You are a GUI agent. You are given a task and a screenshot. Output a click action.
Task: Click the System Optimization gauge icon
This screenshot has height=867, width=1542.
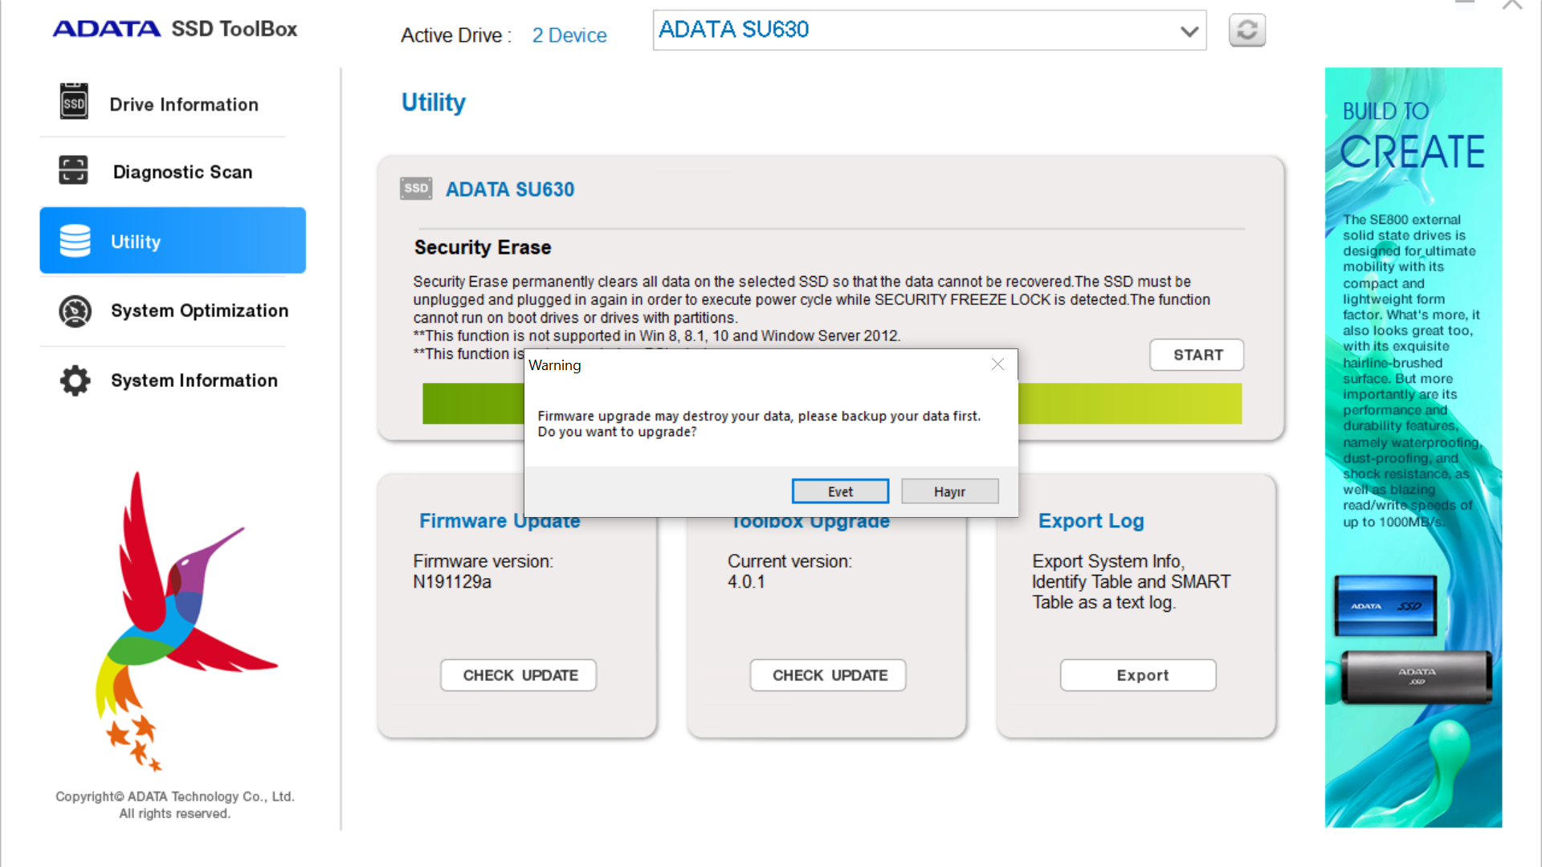click(x=75, y=311)
